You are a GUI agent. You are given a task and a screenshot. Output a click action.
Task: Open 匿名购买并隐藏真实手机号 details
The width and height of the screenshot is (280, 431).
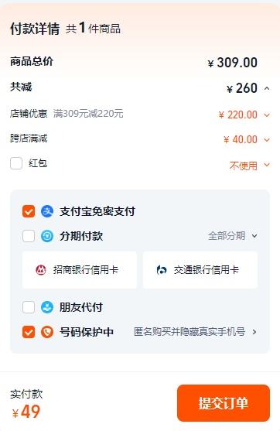point(196,332)
